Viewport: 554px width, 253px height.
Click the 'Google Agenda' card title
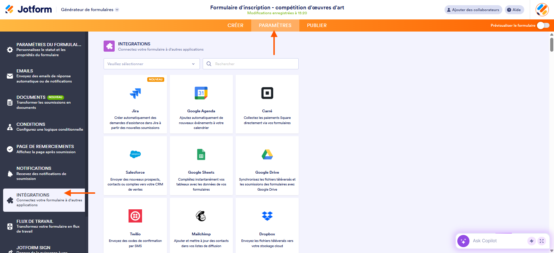click(x=201, y=111)
